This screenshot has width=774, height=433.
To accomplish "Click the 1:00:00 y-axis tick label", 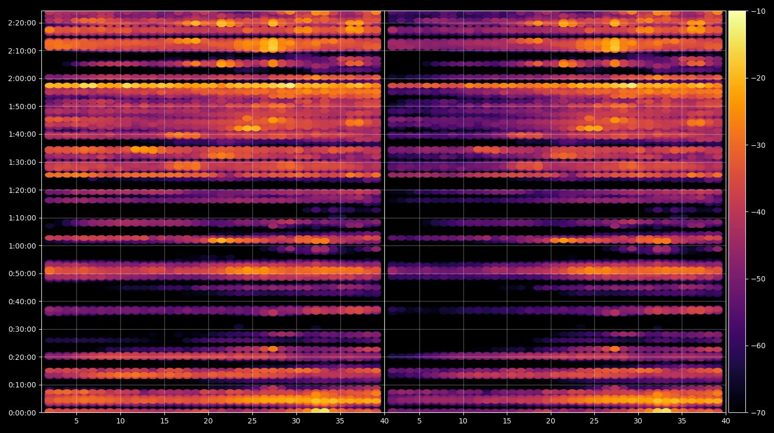I will click(22, 246).
